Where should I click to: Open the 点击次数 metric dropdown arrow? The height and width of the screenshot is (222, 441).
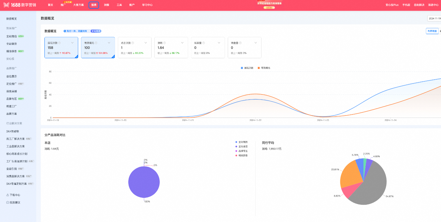pyautogui.click(x=146, y=43)
